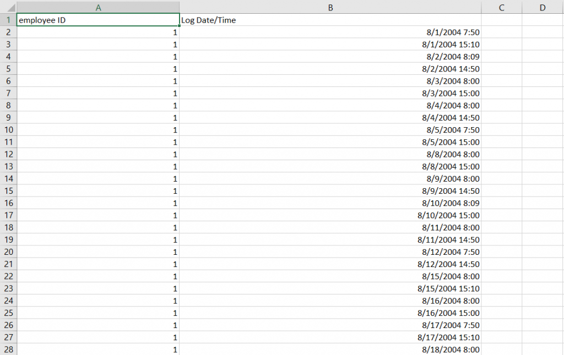Screen dimensions: 564x355
Task: Click cell with 8/17/2004 15:10
Action: (x=330, y=337)
